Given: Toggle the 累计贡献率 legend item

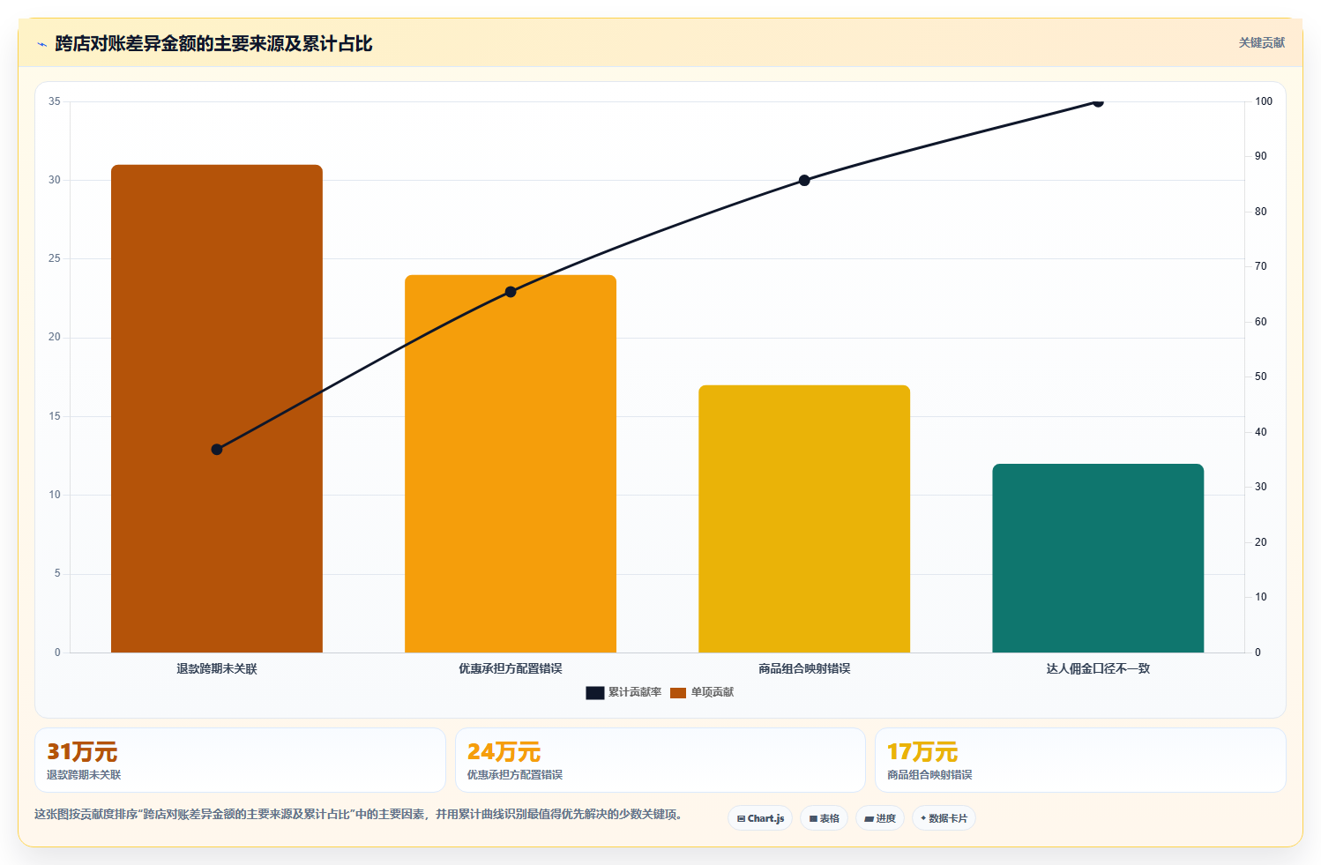Looking at the screenshot, I should click(x=623, y=692).
